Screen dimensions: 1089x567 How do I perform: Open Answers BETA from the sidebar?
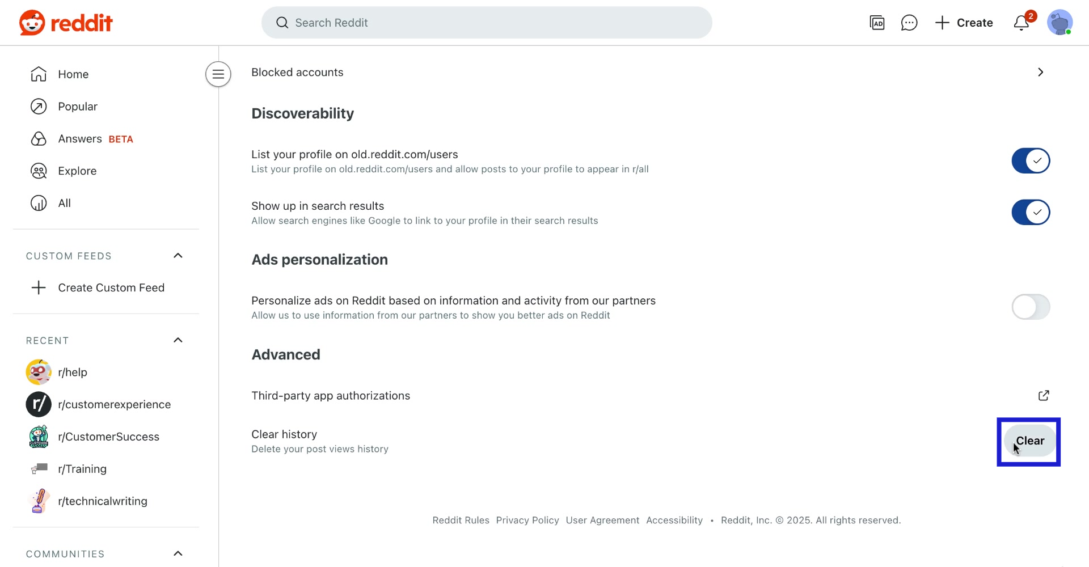(80, 138)
